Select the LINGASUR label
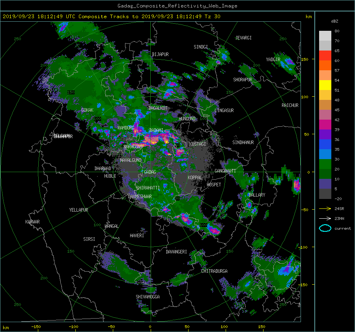The image size is (355, 332). 224,111
